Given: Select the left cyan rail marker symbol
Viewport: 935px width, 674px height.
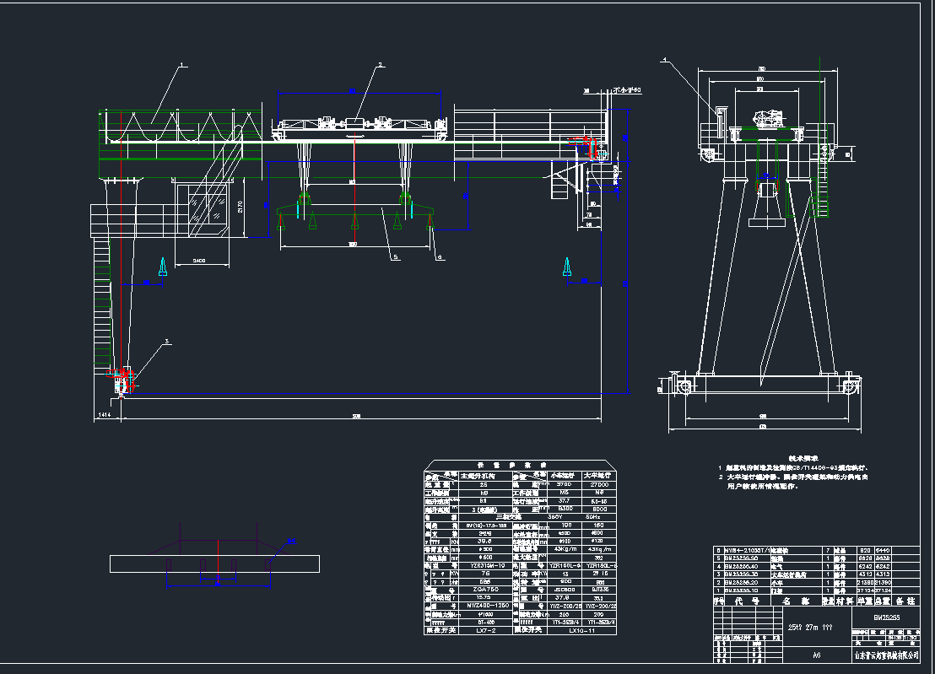Looking at the screenshot, I should point(163,268).
